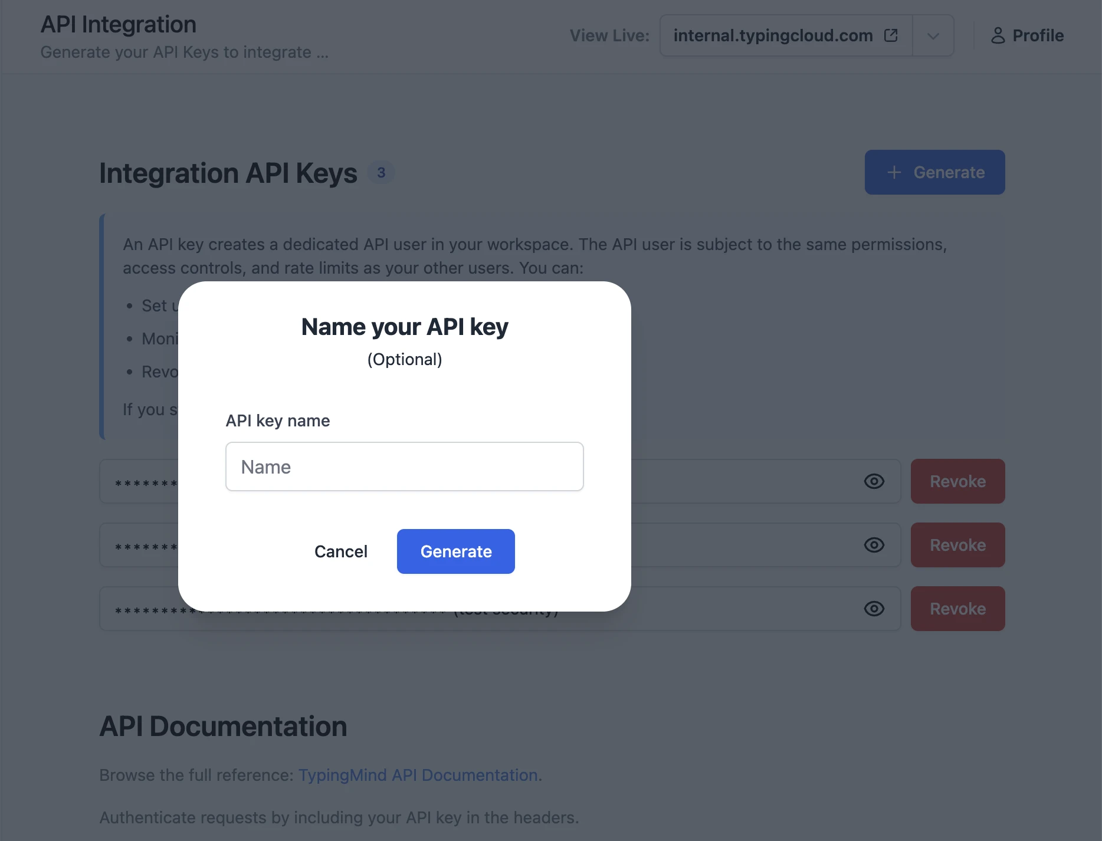Click the keys count badge showing 3

(381, 173)
